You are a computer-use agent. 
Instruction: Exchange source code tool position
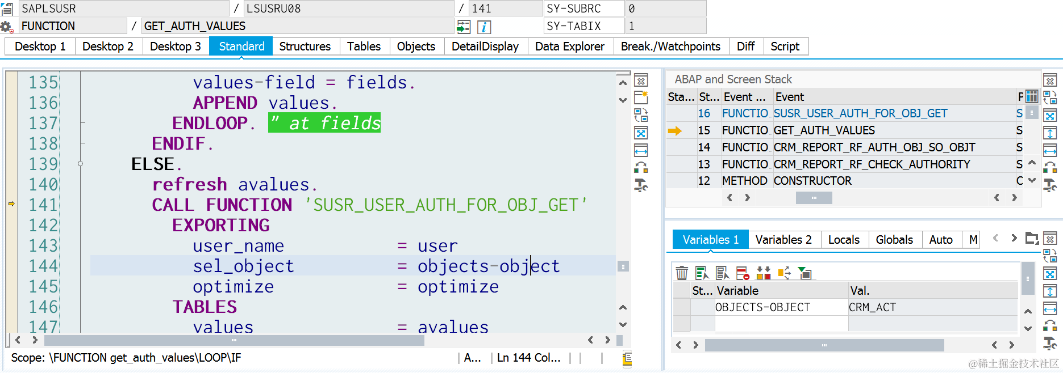(641, 168)
